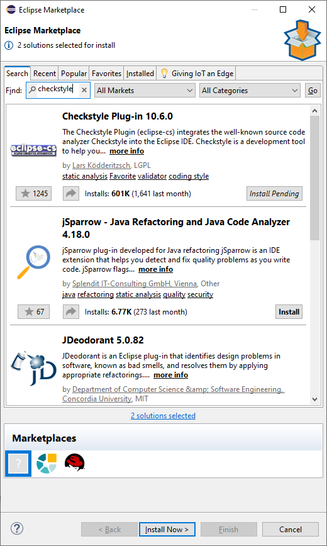Favorite jSparrow via the 67 star button
The image size is (327, 546).
[x=34, y=311]
